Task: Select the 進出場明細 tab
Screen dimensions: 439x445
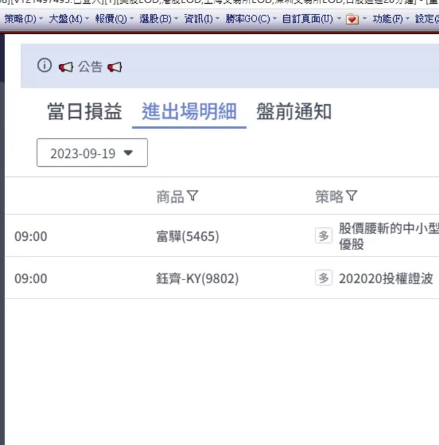Action: 189,112
